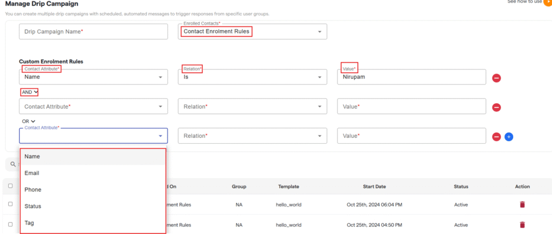The height and width of the screenshot is (234, 552).
Task: Open the OR condition operator dropdown
Action: pyautogui.click(x=29, y=122)
